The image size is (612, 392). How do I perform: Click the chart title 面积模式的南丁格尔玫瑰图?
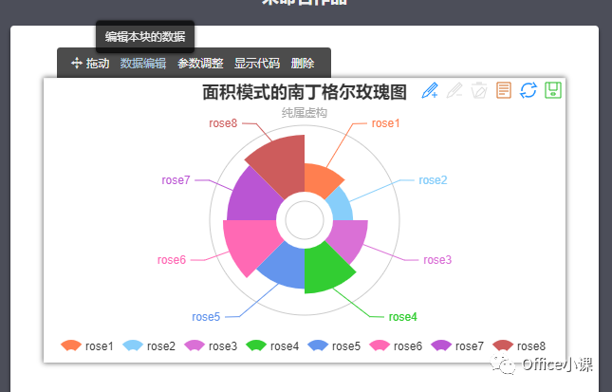(305, 92)
